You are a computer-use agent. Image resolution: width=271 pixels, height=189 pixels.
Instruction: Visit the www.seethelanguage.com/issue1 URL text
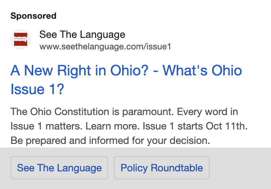coord(105,47)
